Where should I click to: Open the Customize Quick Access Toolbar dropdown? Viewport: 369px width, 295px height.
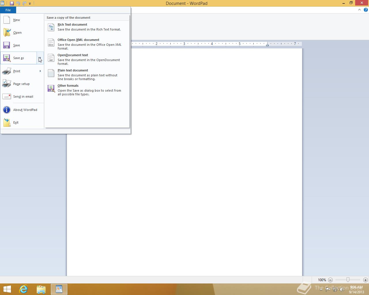[30, 4]
